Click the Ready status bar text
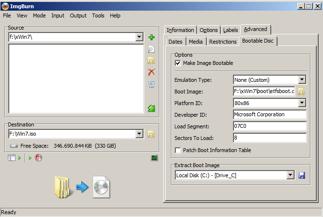Viewport: 323px width, 217px height. pyautogui.click(x=9, y=212)
